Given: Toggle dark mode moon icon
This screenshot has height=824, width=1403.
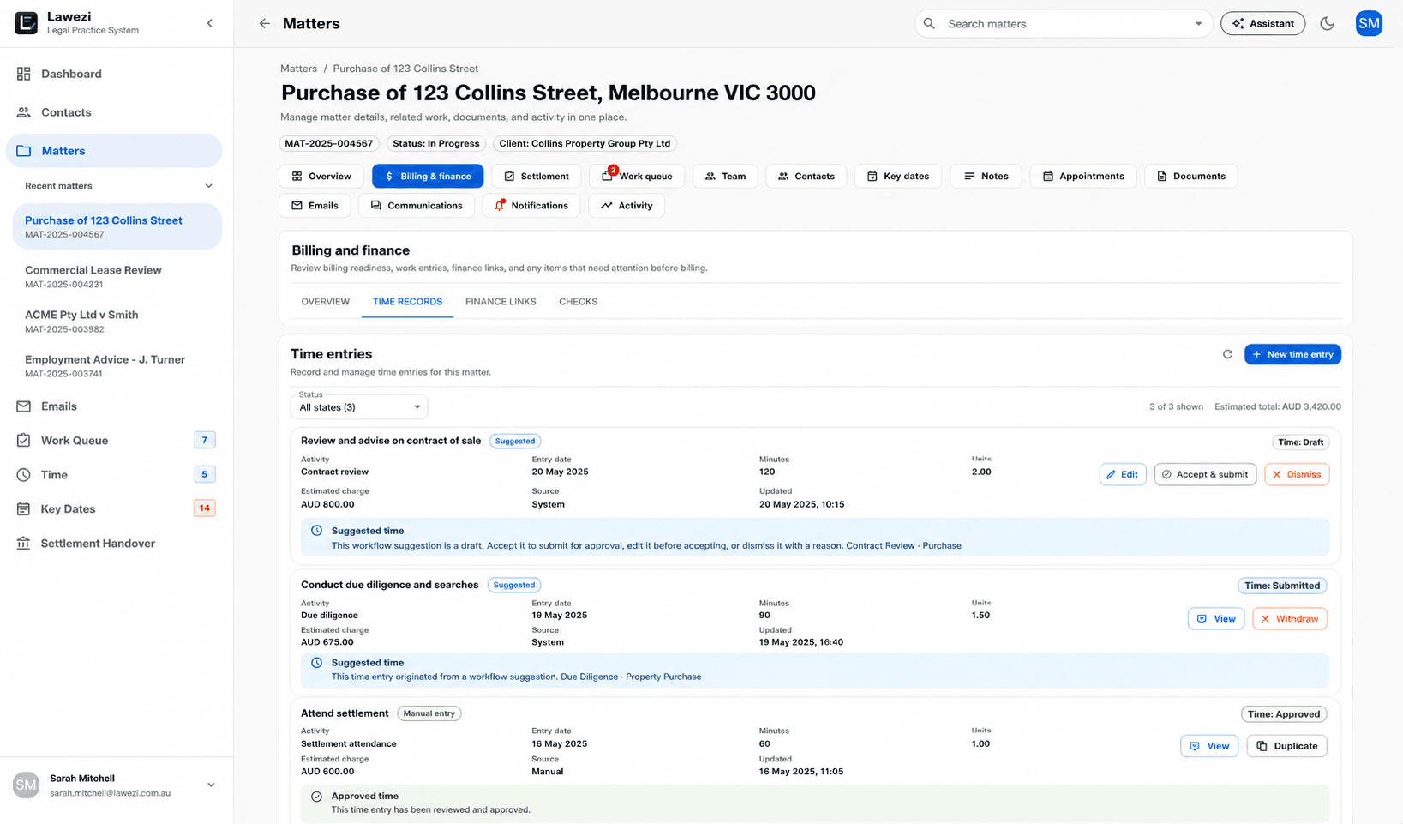Looking at the screenshot, I should pyautogui.click(x=1327, y=24).
